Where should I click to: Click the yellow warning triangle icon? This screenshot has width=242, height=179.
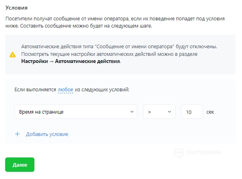click(13, 54)
